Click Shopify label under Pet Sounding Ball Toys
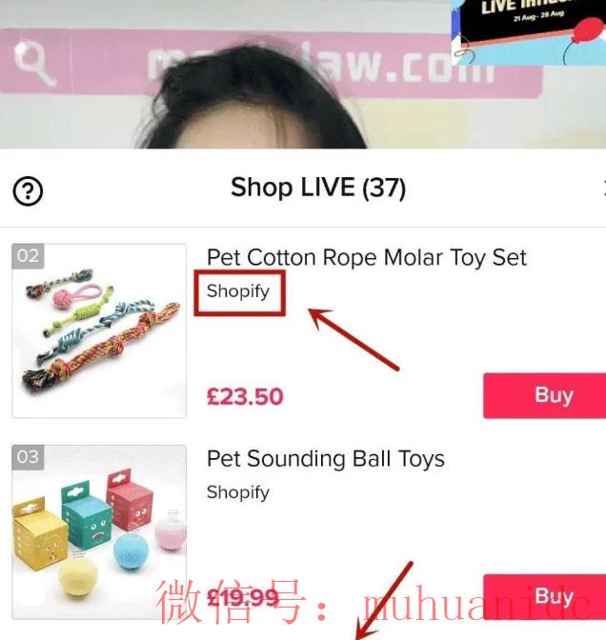606x640 pixels. click(238, 492)
